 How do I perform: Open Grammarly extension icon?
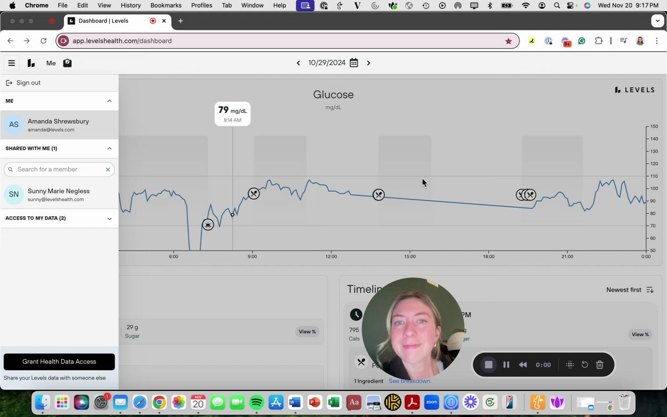coord(582,41)
